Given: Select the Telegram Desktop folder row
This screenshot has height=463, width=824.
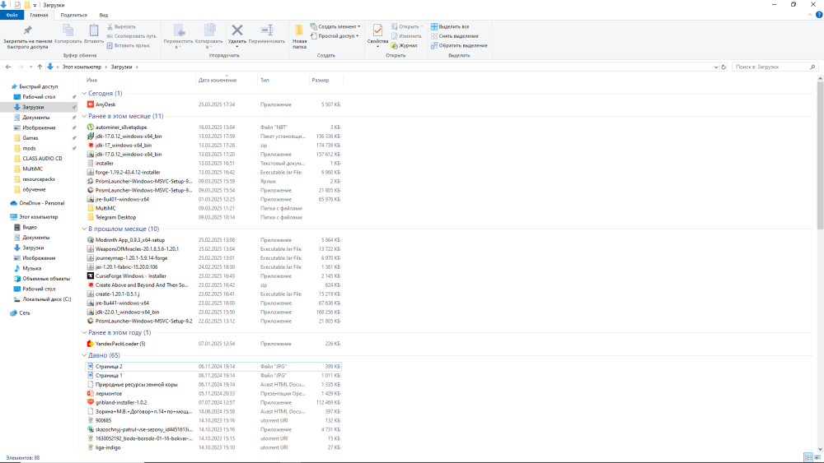Looking at the screenshot, I should click(x=214, y=218).
